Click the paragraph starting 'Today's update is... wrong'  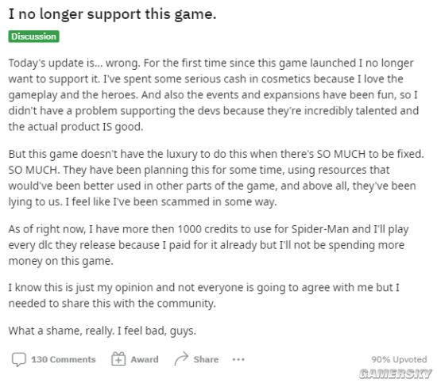214,95
